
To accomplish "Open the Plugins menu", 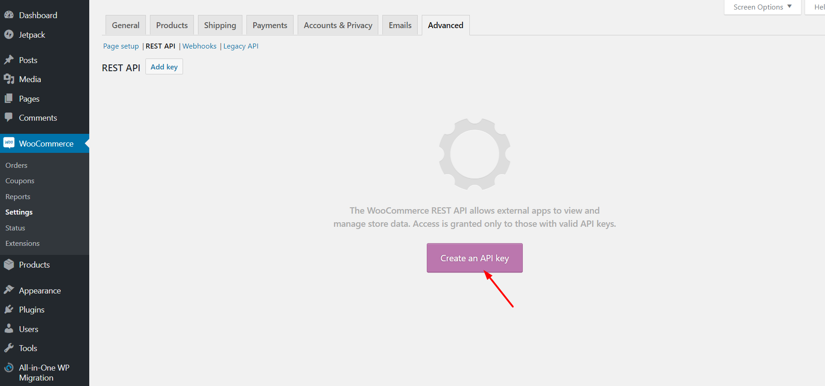I will 32,309.
